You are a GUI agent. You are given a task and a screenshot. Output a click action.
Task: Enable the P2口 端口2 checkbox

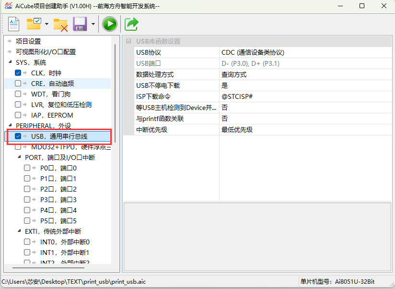pos(27,189)
